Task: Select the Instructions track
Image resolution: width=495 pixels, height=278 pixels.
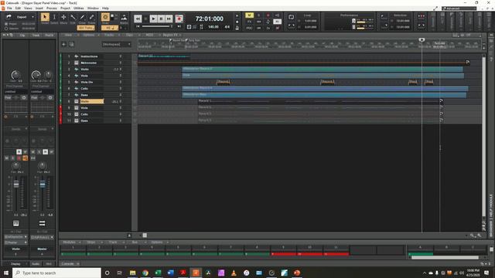Action: point(89,56)
